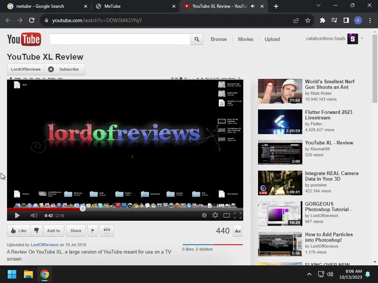Viewport: 378px width, 283px height.
Task: Open the video transcript icon
Action: point(107,231)
